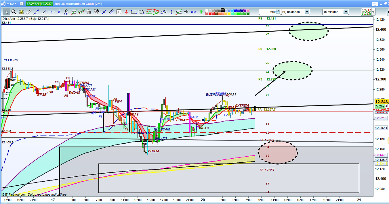Click the trash can delete icon
The width and height of the screenshot is (389, 204).
pyautogui.click(x=89, y=12)
